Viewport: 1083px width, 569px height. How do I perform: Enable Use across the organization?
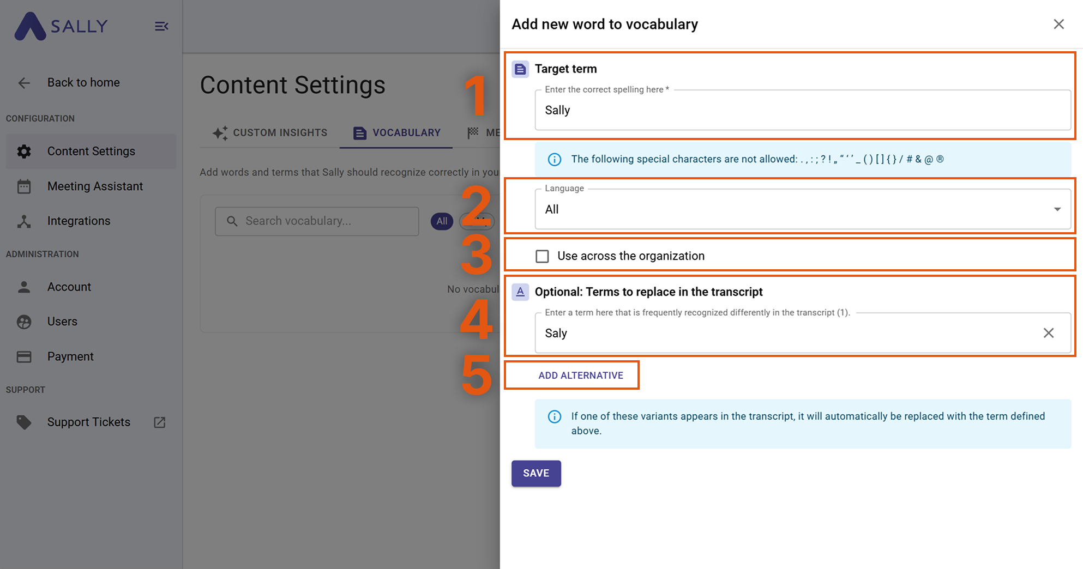[542, 256]
